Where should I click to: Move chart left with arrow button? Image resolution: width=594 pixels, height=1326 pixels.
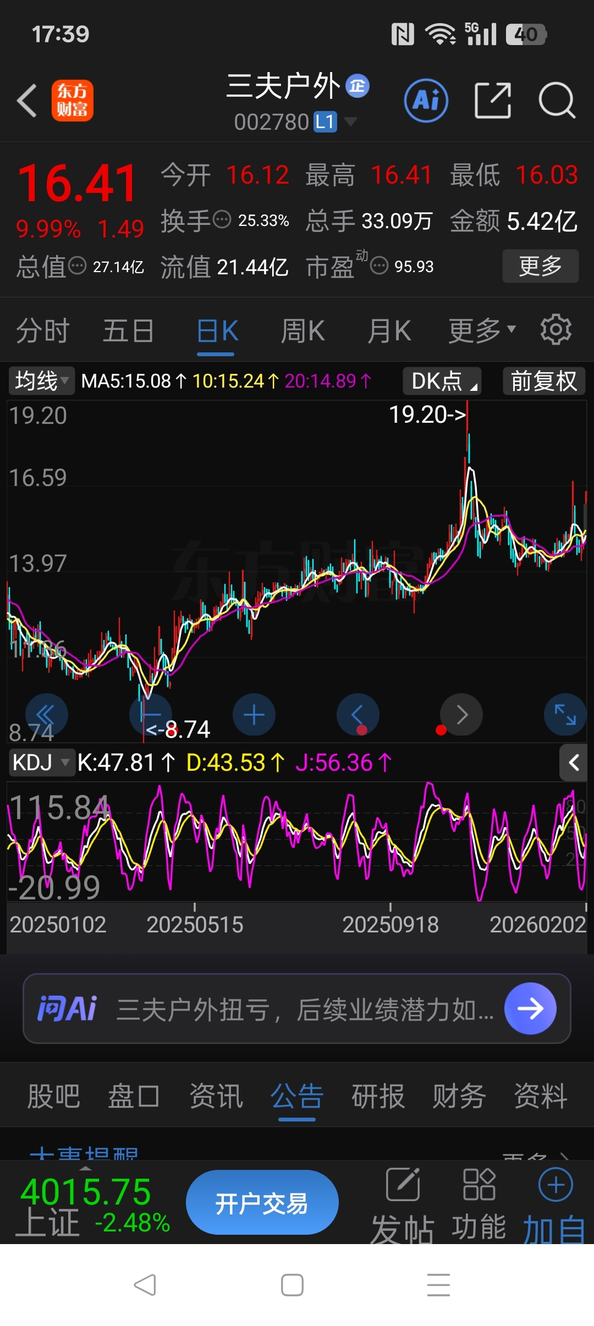[x=358, y=715]
